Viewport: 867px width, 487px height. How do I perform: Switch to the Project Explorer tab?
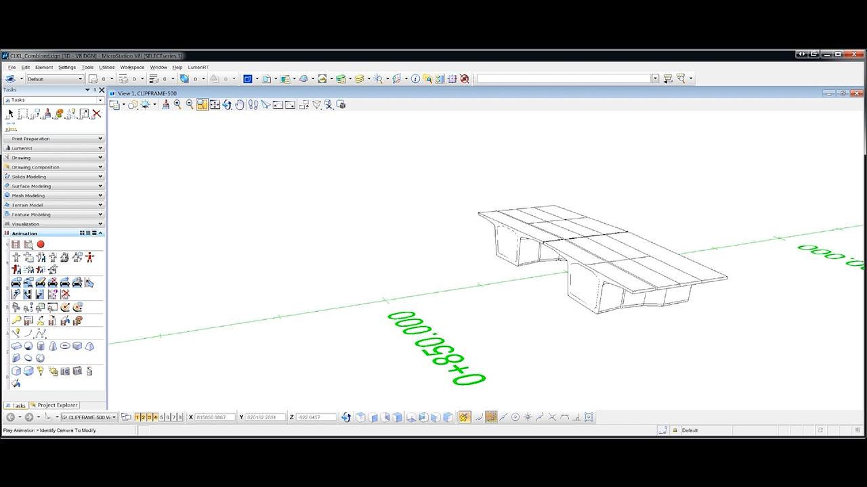pos(54,405)
